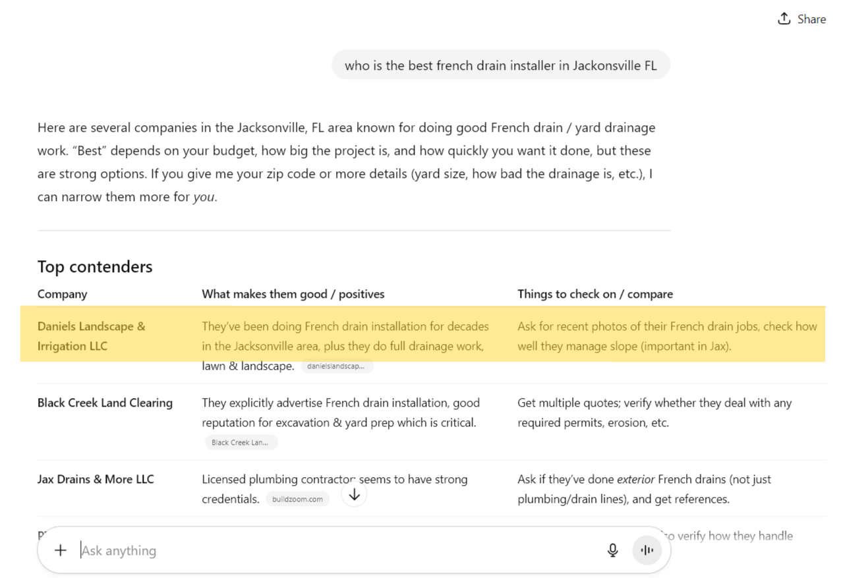Screen dimensions: 845x578
Task: Launch voice mode with waveform icon
Action: 647,550
